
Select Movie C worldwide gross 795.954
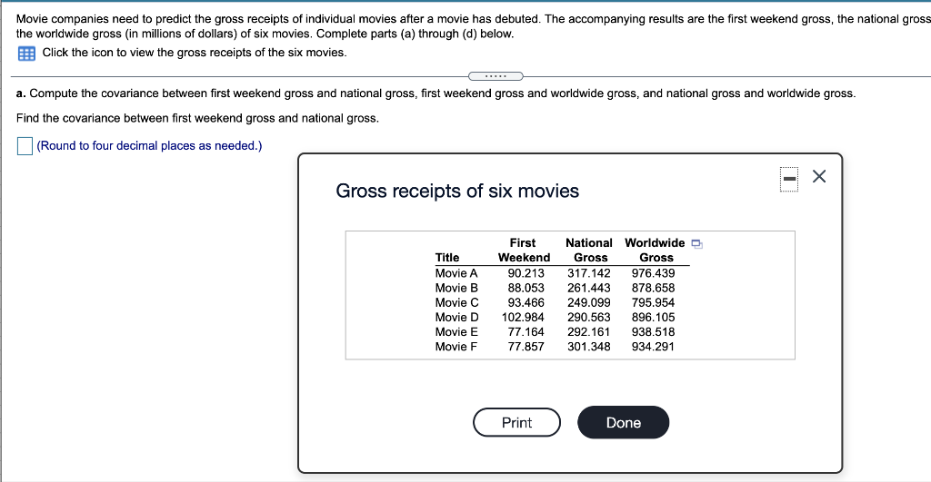(x=653, y=302)
